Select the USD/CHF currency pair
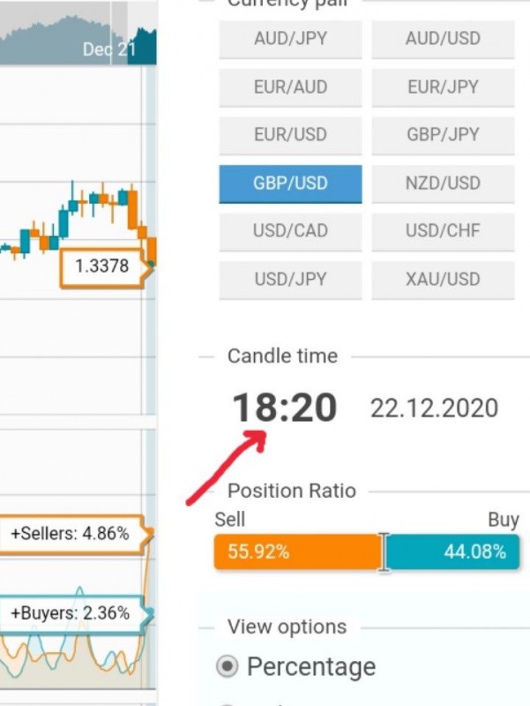 [x=443, y=231]
